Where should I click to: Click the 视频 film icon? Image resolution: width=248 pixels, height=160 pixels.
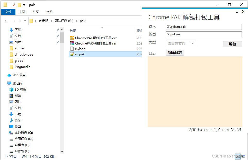pyautogui.click(x=11, y=96)
